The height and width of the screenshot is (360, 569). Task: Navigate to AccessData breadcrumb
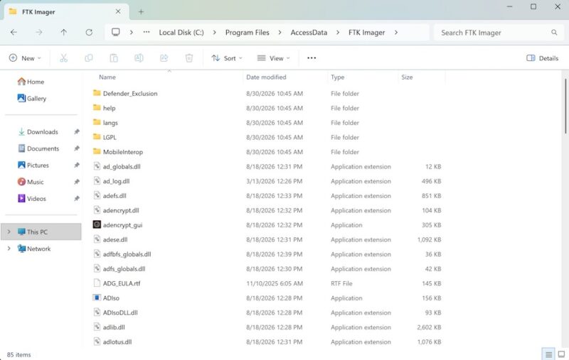click(309, 32)
